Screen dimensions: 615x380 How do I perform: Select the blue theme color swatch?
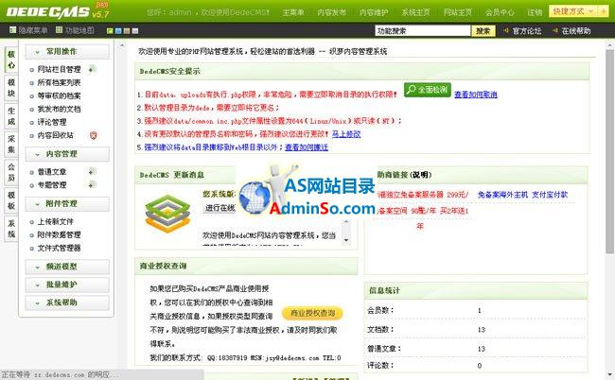118,30
